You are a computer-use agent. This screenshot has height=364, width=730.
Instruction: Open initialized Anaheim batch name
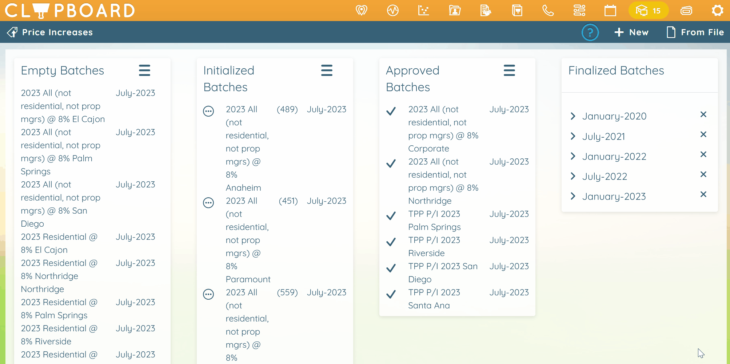247,149
